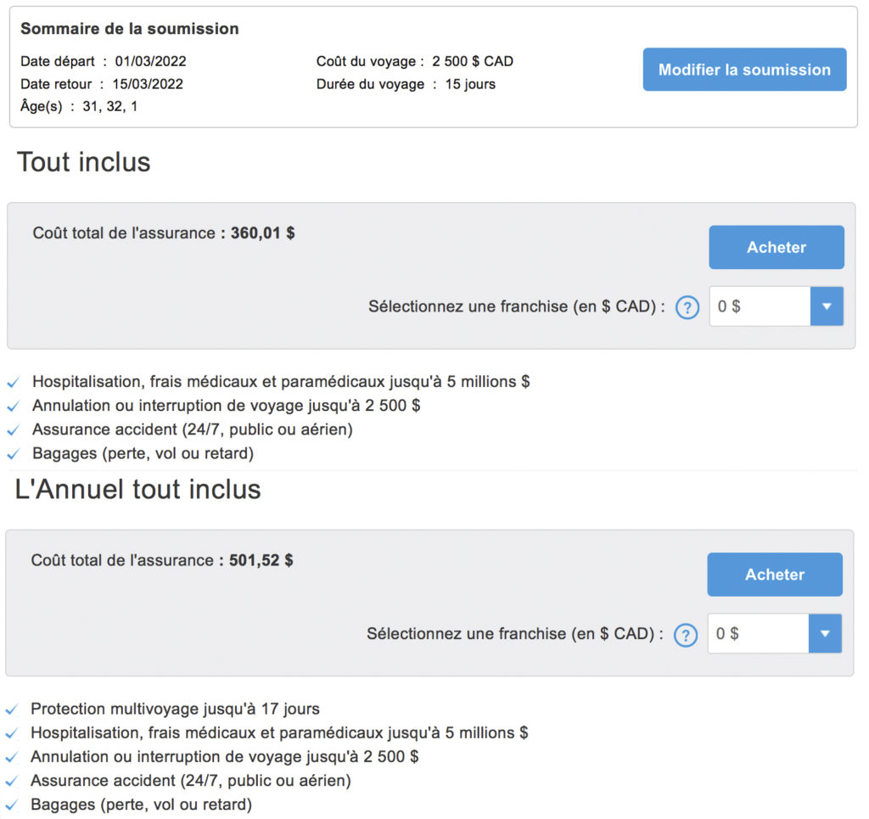Click the L'Annuel franchise help question mark
Screen dimensions: 869x819
point(685,634)
